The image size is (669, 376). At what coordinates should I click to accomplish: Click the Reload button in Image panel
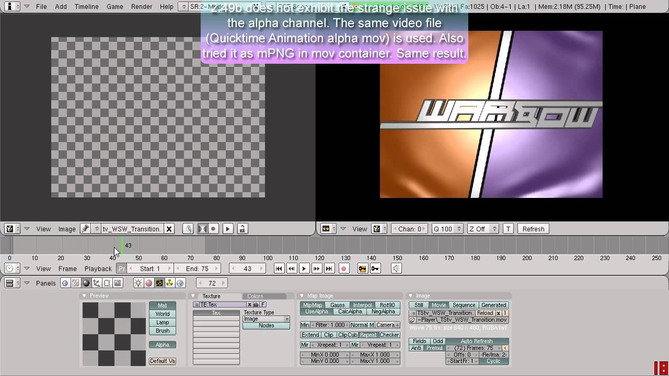pyautogui.click(x=485, y=313)
